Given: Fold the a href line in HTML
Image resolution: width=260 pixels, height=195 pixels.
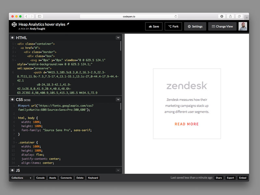Looking at the screenshot, I should click(15, 48).
